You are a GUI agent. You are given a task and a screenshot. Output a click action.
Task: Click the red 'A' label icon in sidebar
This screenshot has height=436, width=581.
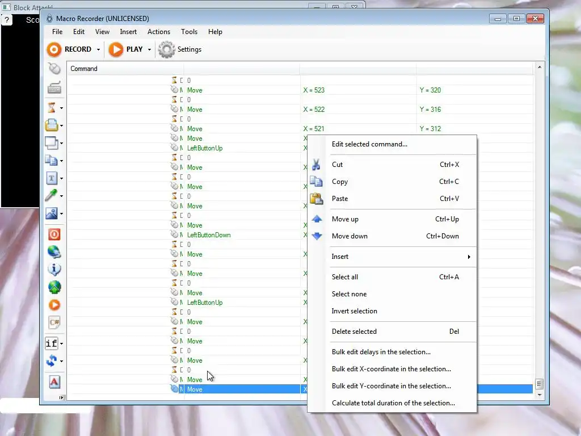click(x=54, y=382)
